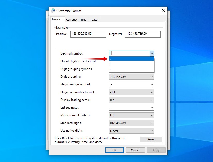Click the Customize Format title bar globe icon

point(53,11)
